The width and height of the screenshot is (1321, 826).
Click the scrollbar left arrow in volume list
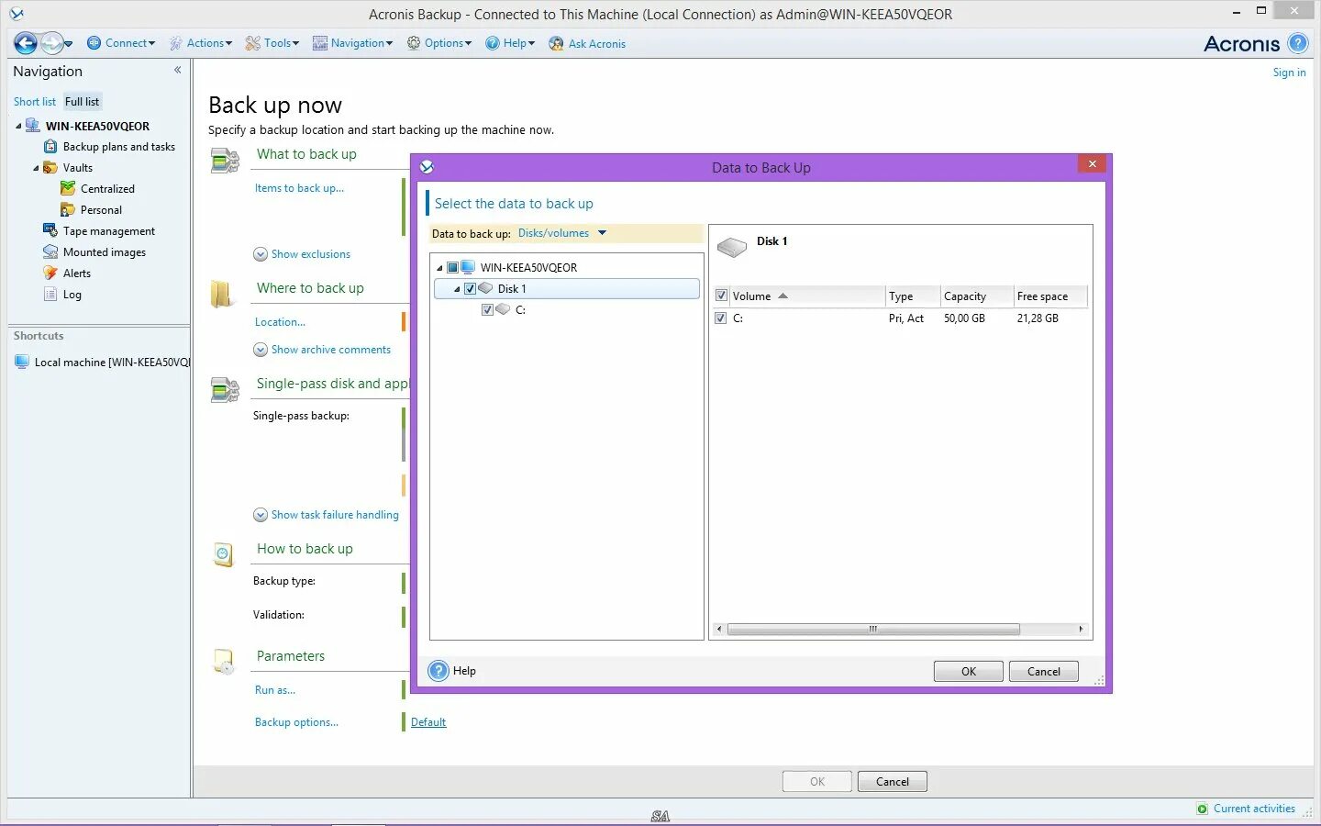[x=719, y=630]
